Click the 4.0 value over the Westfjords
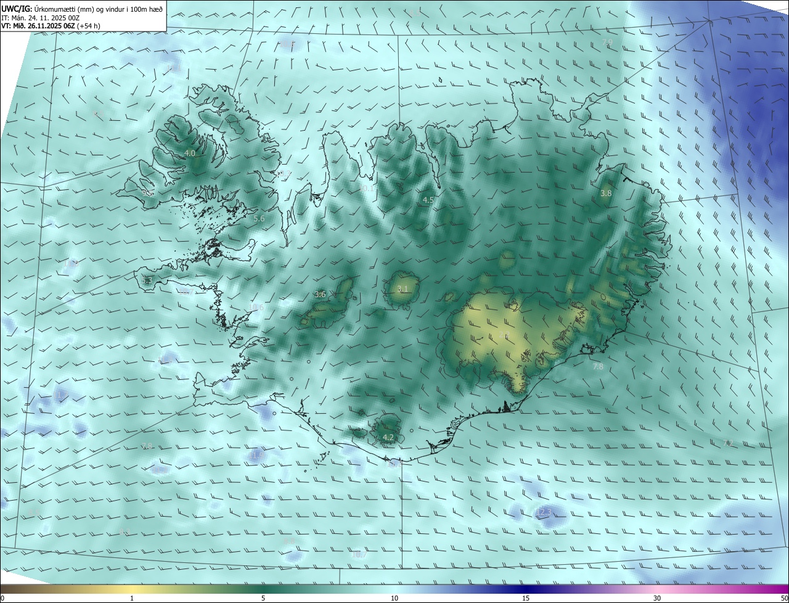The height and width of the screenshot is (603, 789). click(x=190, y=154)
